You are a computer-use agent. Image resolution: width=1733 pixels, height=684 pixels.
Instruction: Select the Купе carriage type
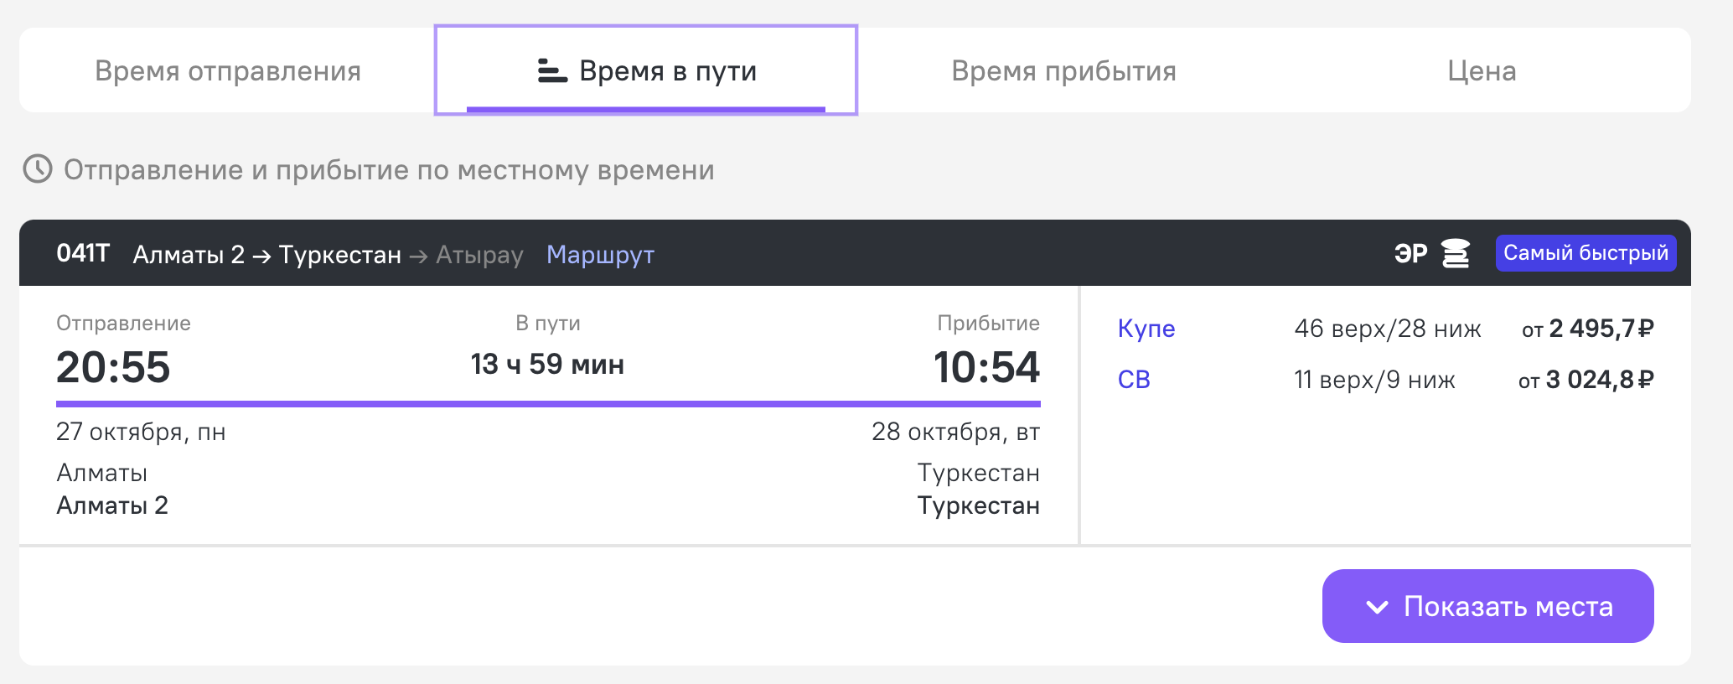click(1146, 329)
